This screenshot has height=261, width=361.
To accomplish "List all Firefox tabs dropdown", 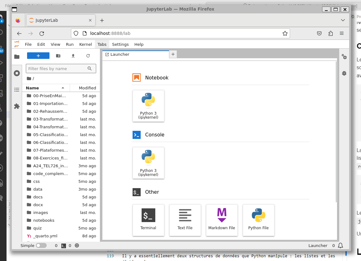I will [x=343, y=20].
